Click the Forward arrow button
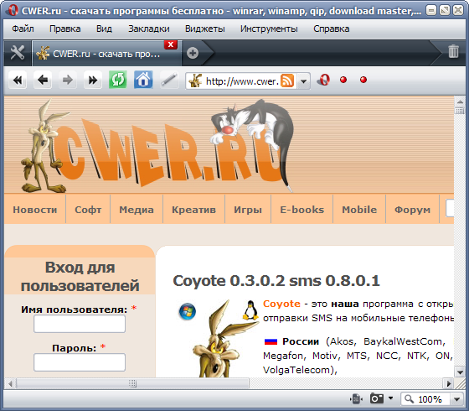Screen dimensions: 469x411 coord(68,80)
